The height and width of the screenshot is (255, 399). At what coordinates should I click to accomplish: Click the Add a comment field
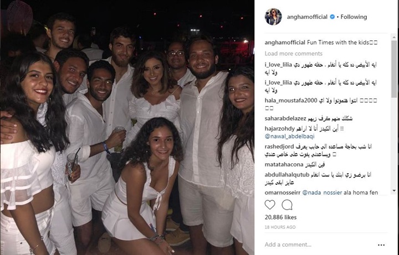[x=318, y=244]
